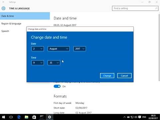160x120 pixels.
Task: Click the Settings window scrollbar
Action: click(x=159, y=47)
